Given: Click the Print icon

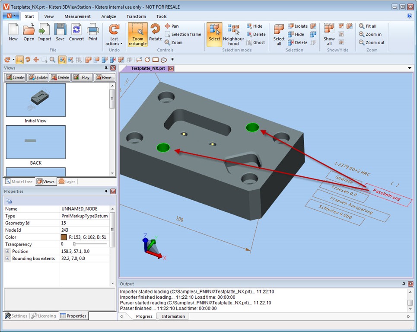Looking at the screenshot, I should pyautogui.click(x=93, y=32).
